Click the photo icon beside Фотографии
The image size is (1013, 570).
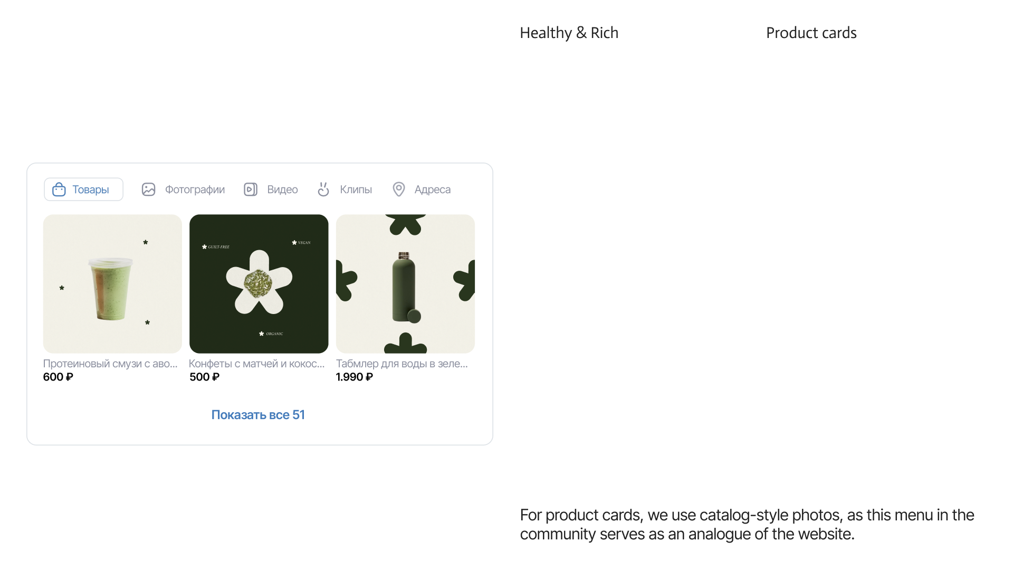pyautogui.click(x=149, y=189)
